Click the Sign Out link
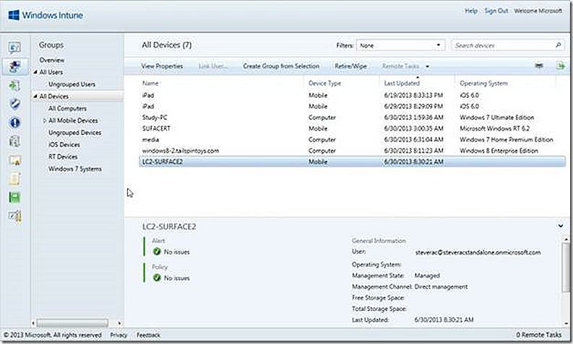 pyautogui.click(x=496, y=11)
